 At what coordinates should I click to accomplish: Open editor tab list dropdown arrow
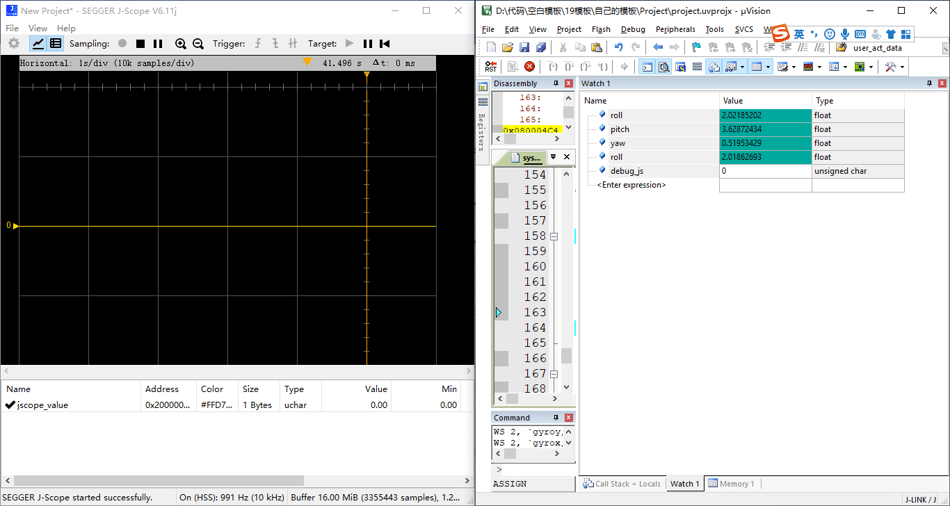point(554,157)
